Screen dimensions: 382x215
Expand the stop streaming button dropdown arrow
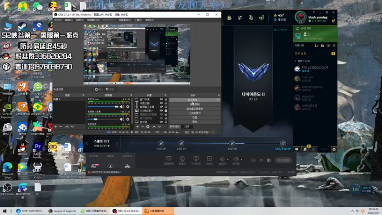[x=218, y=100]
